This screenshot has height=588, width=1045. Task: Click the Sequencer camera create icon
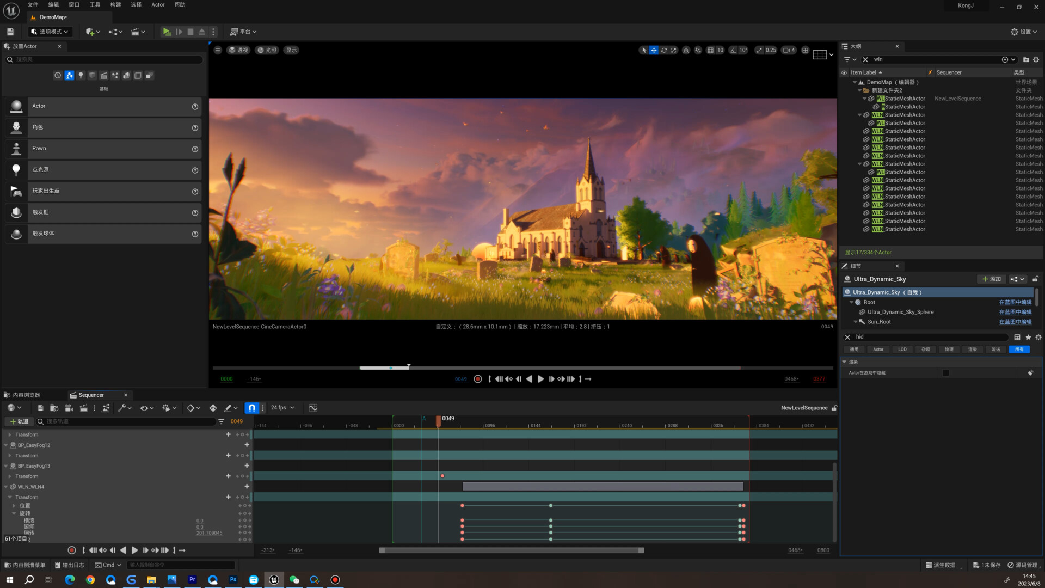pyautogui.click(x=69, y=408)
